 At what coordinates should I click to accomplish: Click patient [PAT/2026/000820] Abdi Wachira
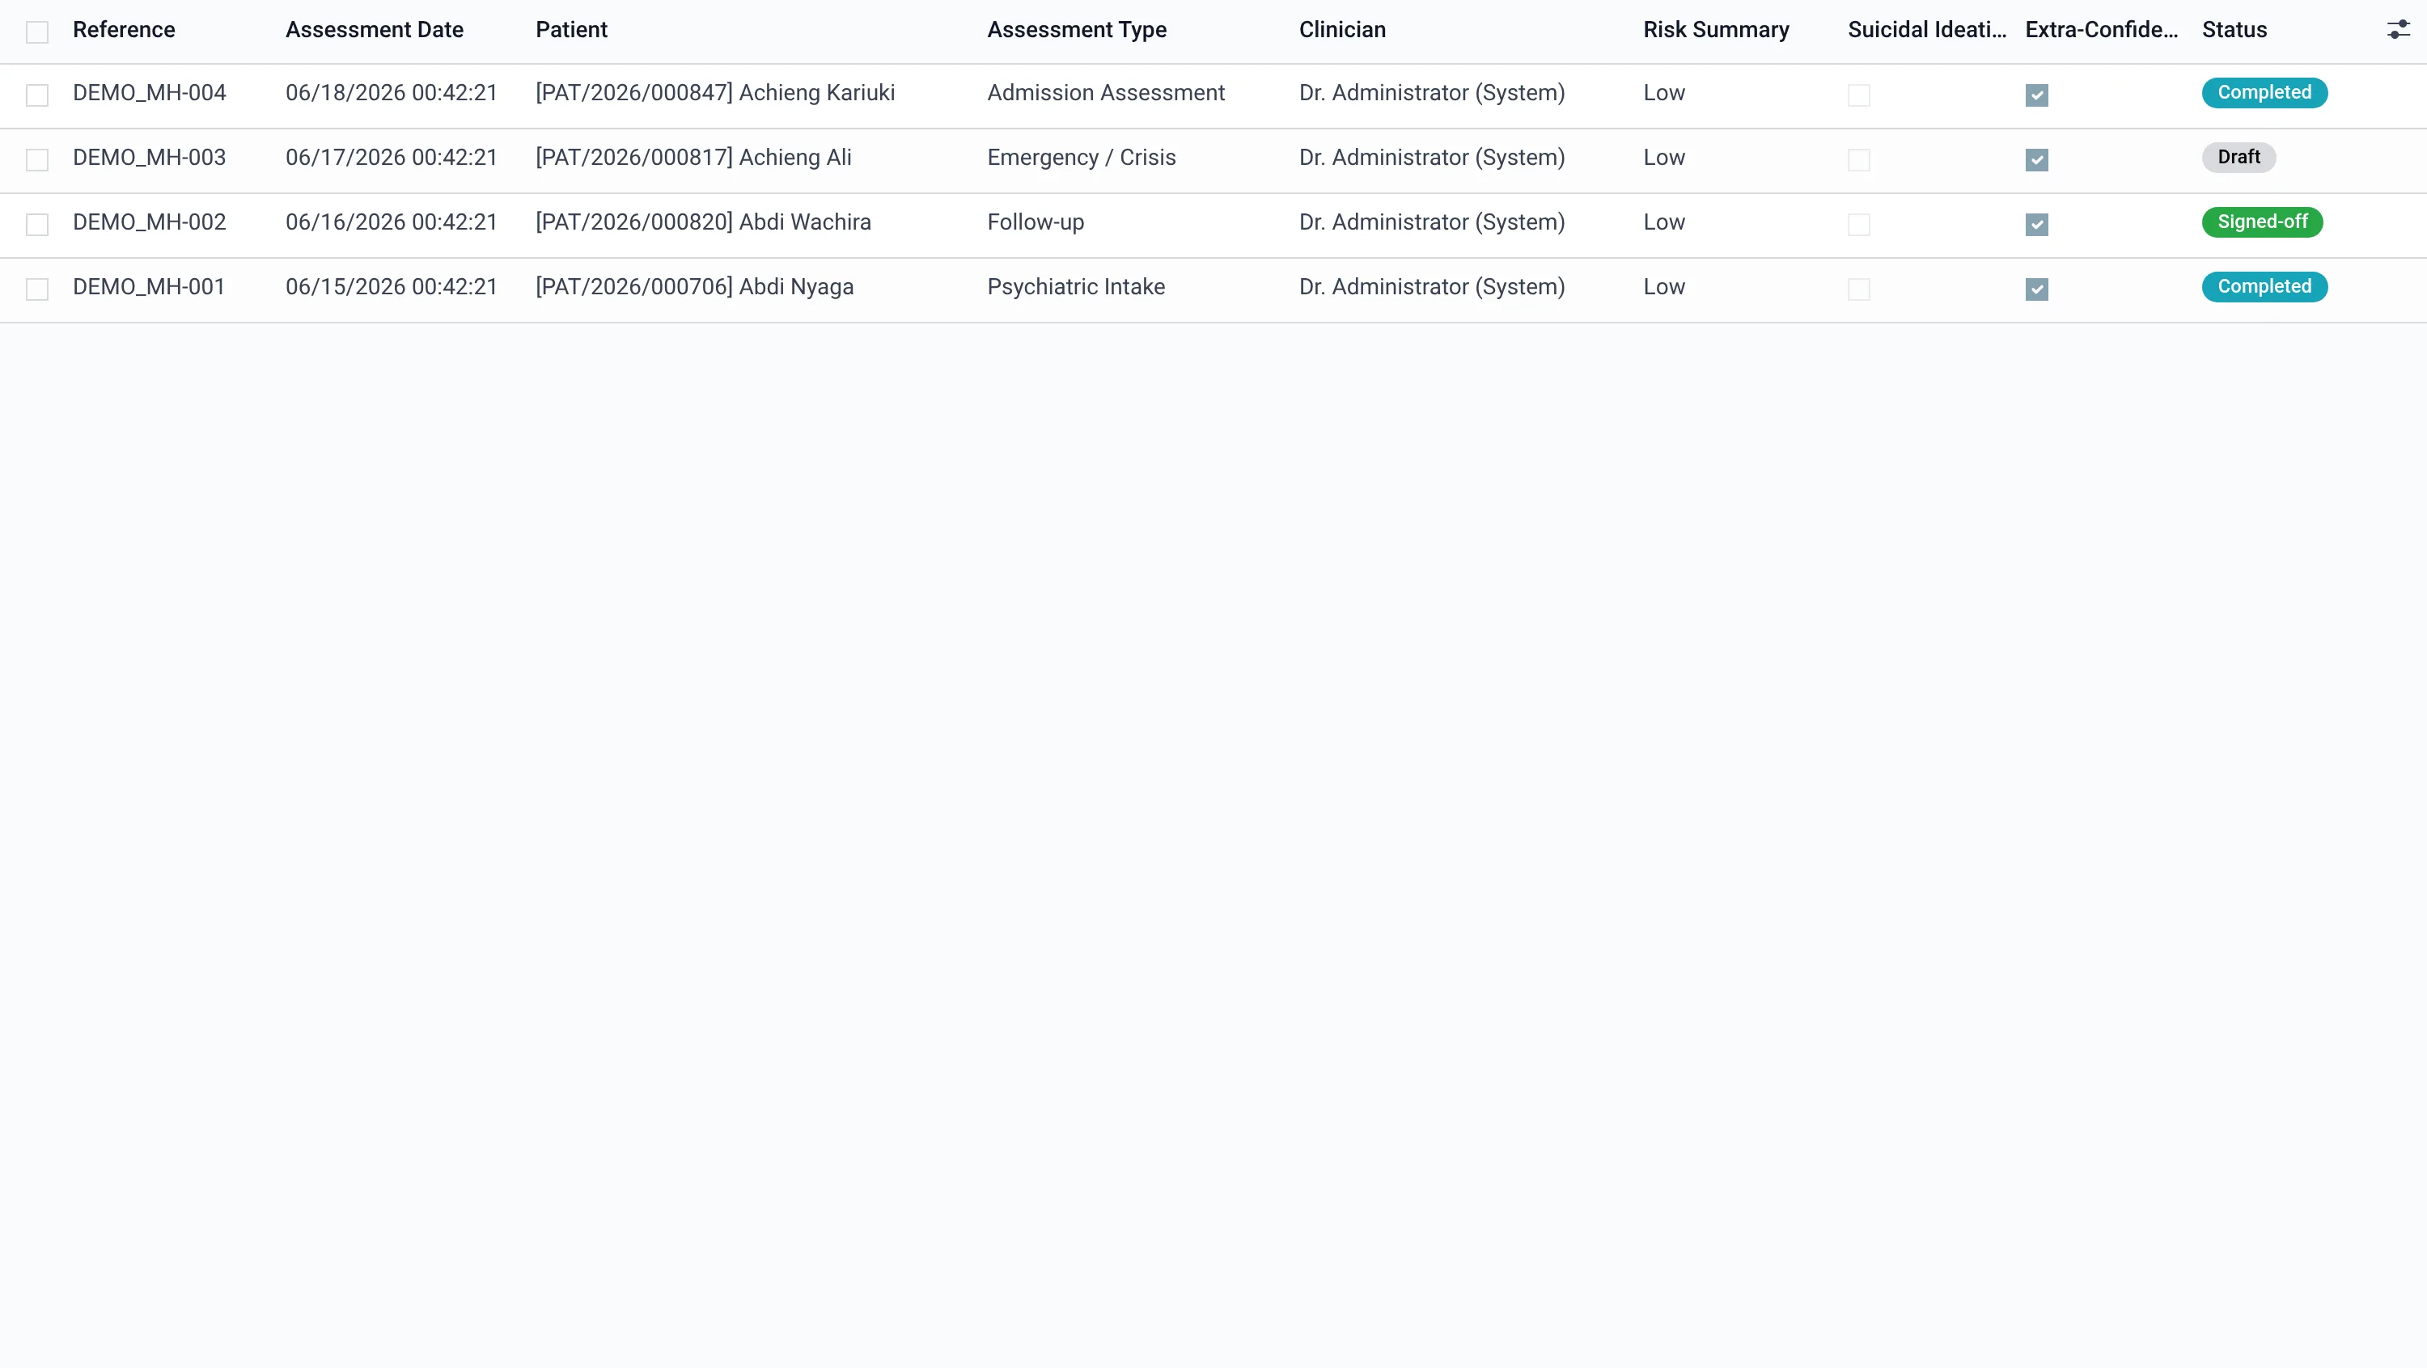click(x=703, y=222)
